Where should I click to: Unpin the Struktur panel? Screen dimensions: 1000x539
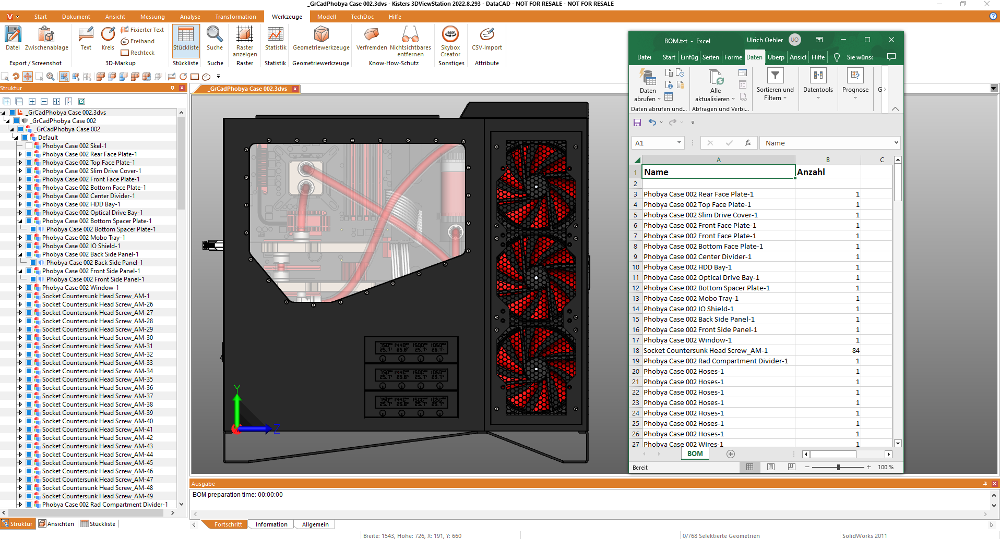(172, 88)
